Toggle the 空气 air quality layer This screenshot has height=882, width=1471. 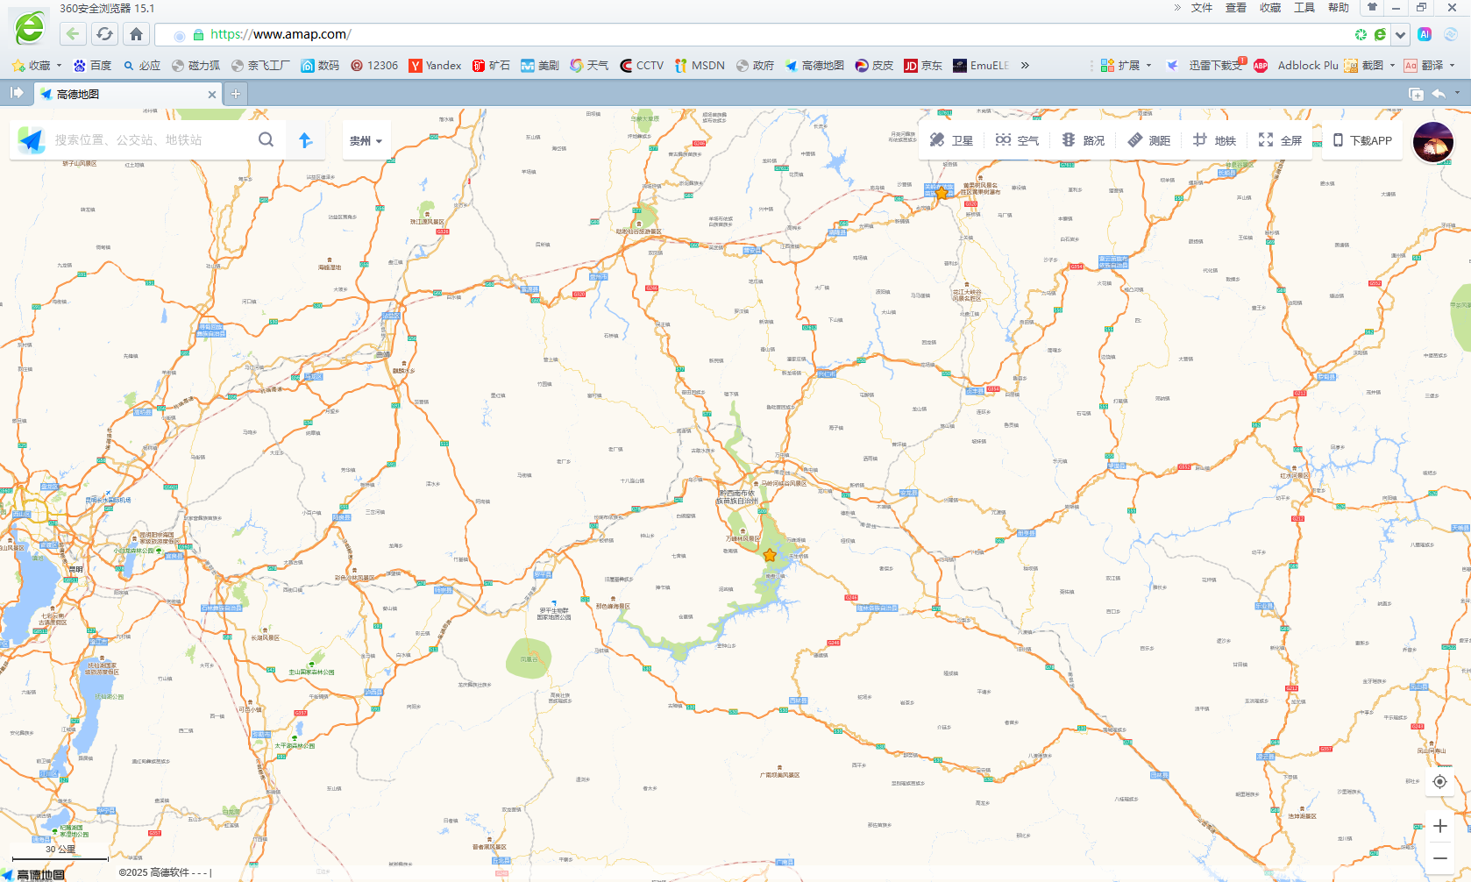pos(1017,140)
